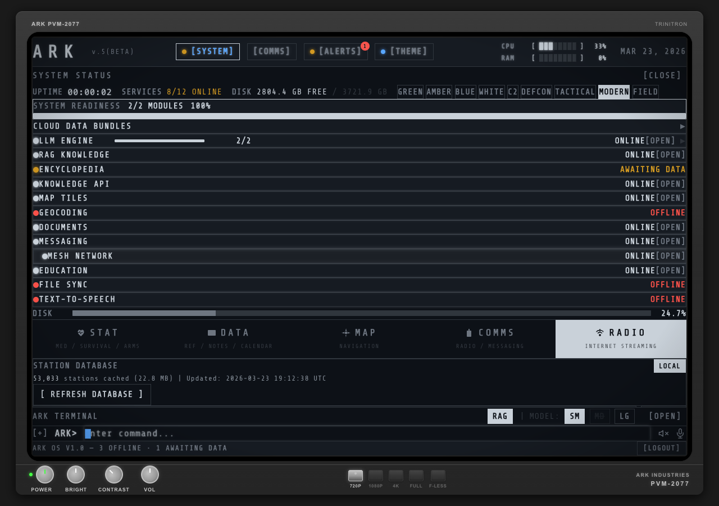Click the REFRESH DATABASE button
The image size is (719, 506).
(x=92, y=394)
